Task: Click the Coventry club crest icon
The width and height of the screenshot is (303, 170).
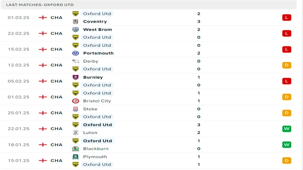Action: point(75,22)
